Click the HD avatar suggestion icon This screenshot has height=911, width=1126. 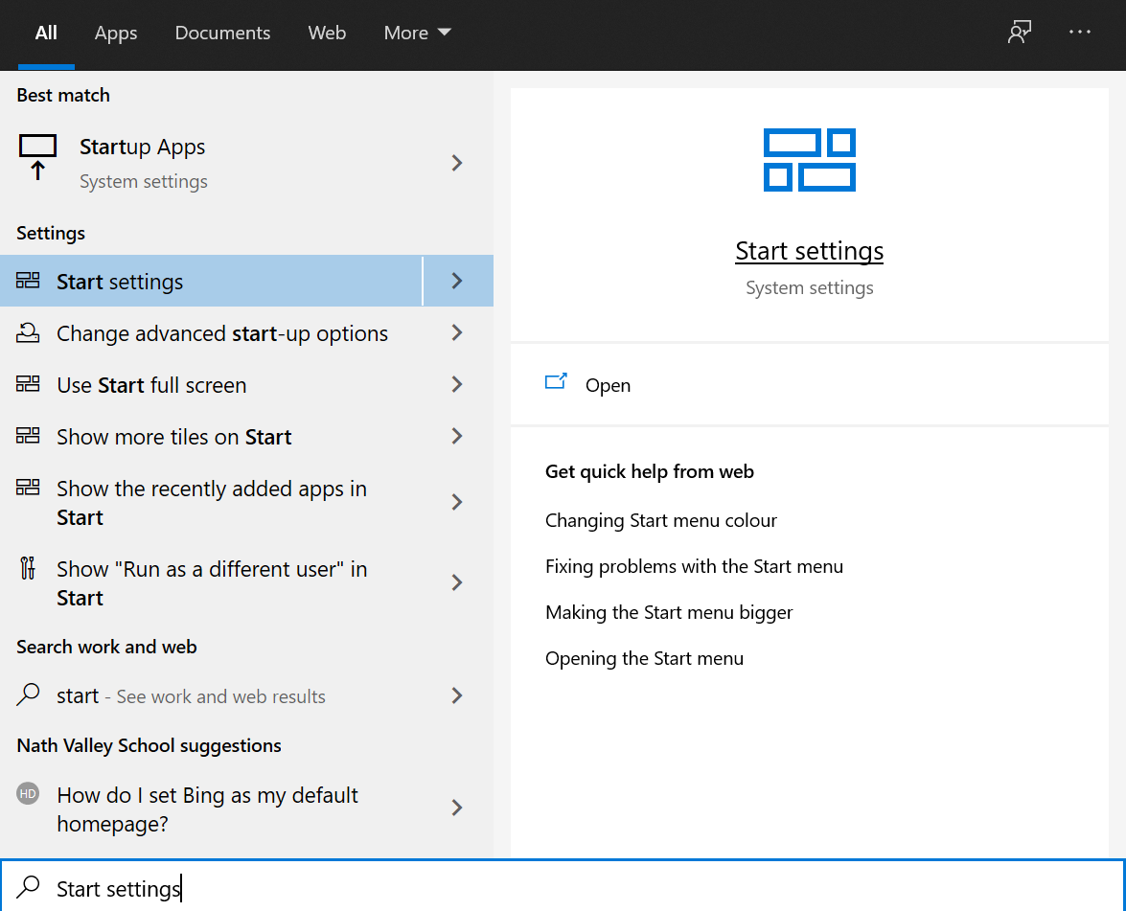coord(28,793)
